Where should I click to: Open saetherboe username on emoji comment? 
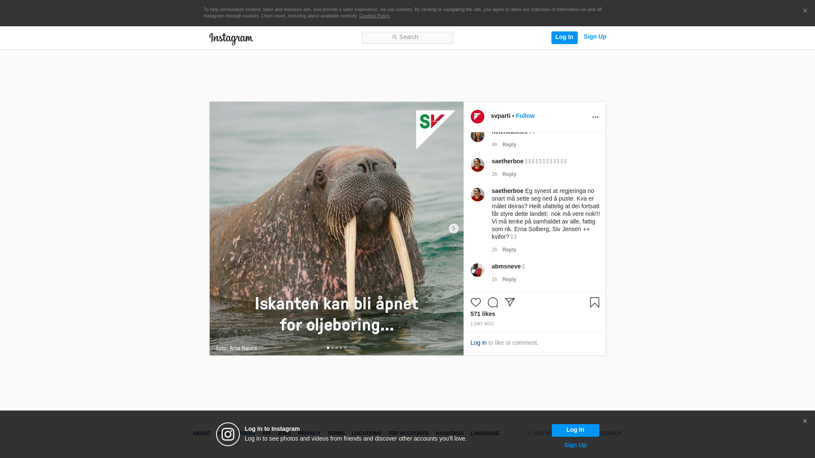pos(508,161)
